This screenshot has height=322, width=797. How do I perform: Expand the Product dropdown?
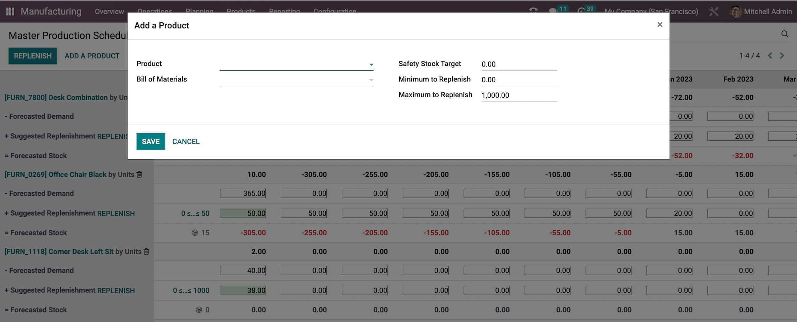click(371, 64)
